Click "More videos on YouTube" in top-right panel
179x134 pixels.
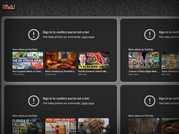pyautogui.click(x=141, y=49)
